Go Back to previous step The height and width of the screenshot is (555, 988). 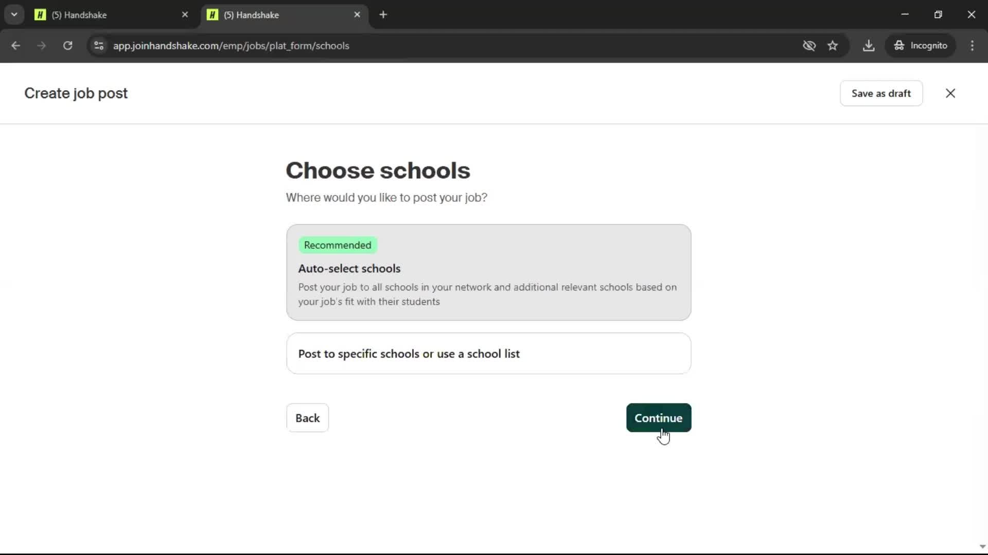tap(307, 418)
